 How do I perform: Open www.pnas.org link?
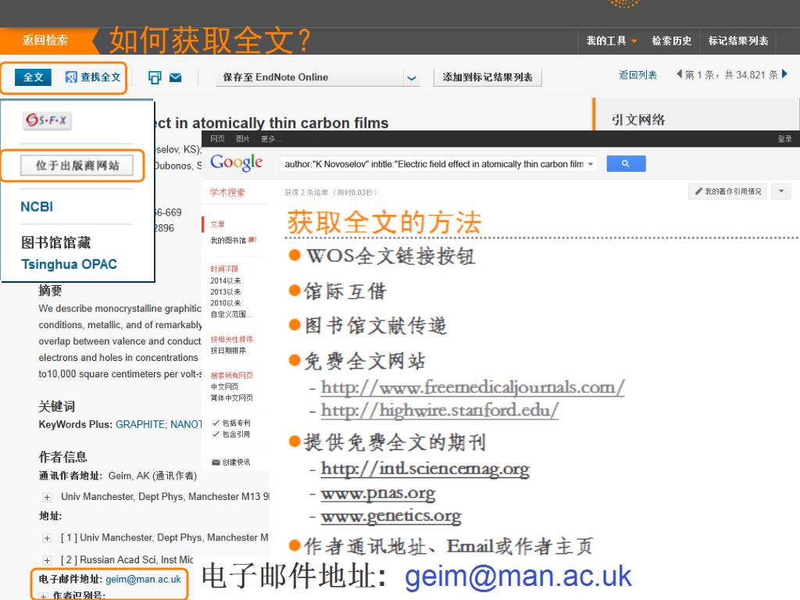point(378,494)
